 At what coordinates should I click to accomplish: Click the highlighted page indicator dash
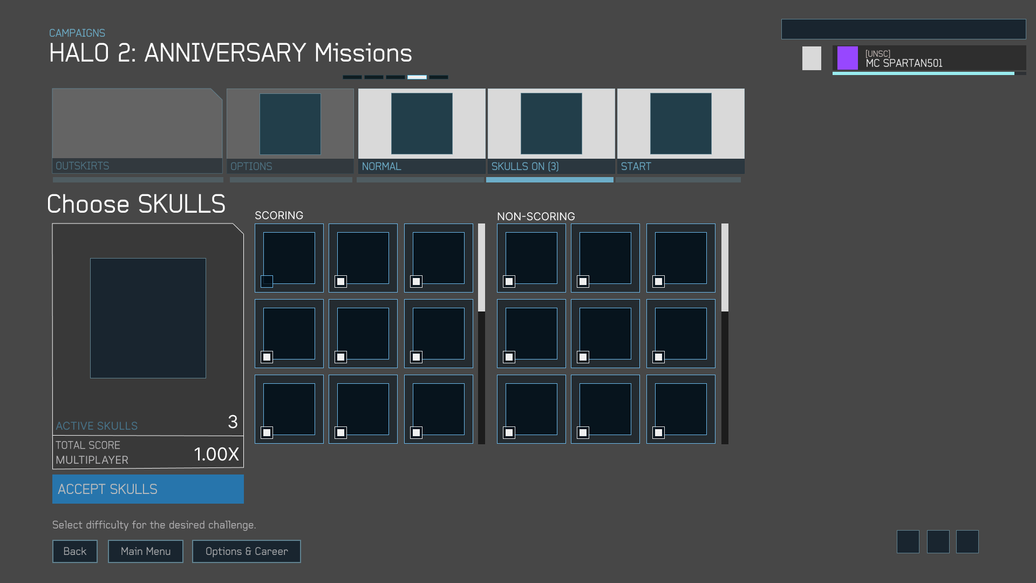(x=417, y=77)
